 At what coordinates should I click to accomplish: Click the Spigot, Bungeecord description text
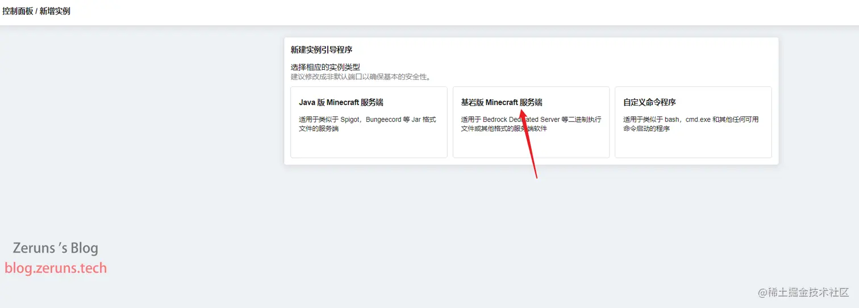pyautogui.click(x=368, y=124)
